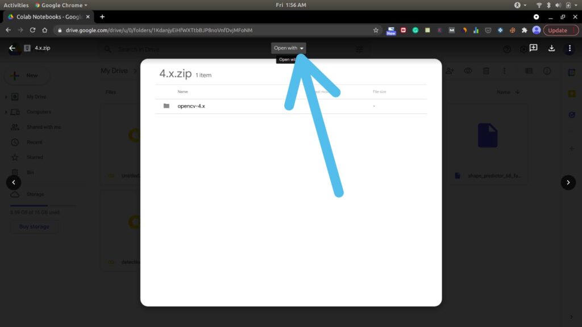Click the address bar URL

159,30
